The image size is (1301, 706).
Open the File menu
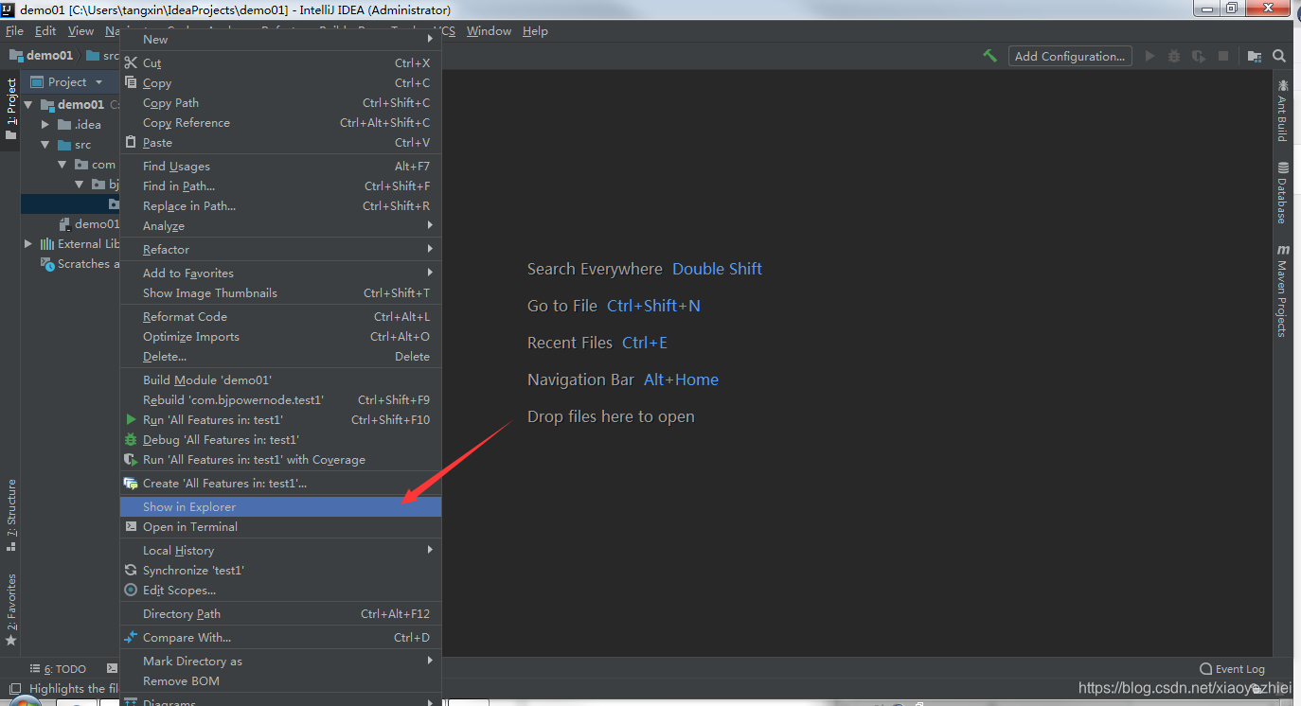[x=14, y=31]
